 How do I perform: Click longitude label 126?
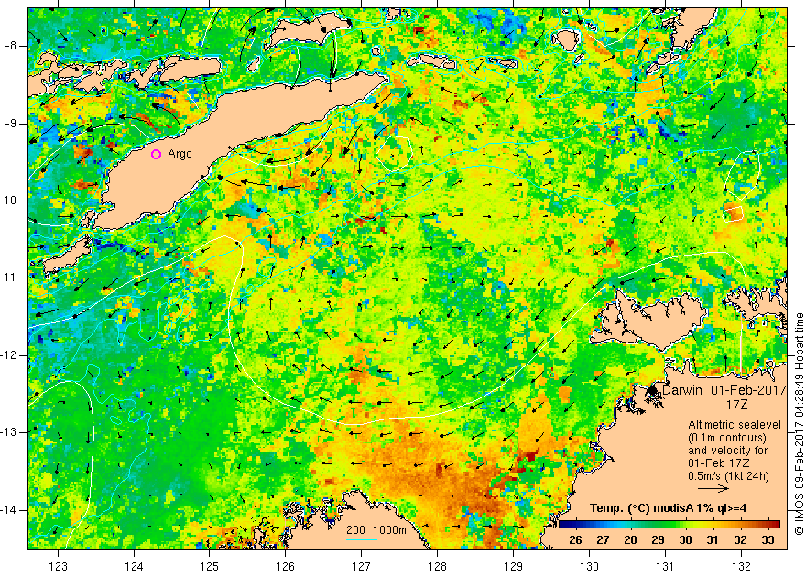(x=285, y=566)
